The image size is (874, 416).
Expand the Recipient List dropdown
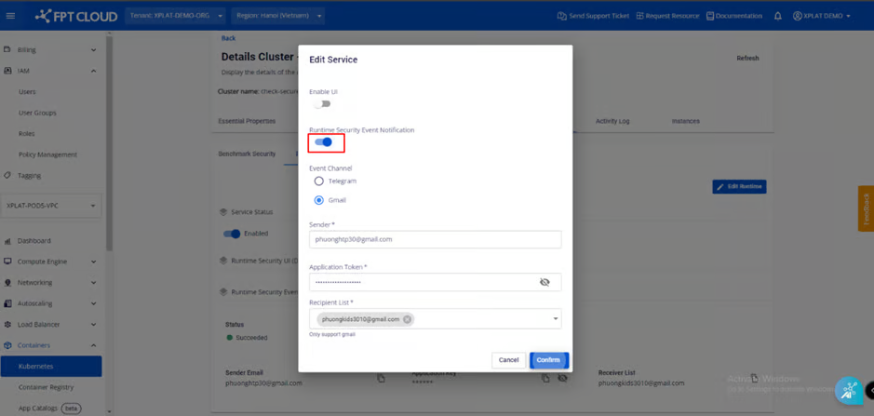click(x=556, y=319)
